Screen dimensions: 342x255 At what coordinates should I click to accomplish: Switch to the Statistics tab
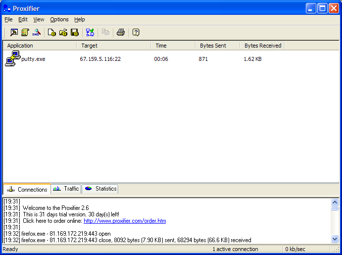[x=100, y=189]
